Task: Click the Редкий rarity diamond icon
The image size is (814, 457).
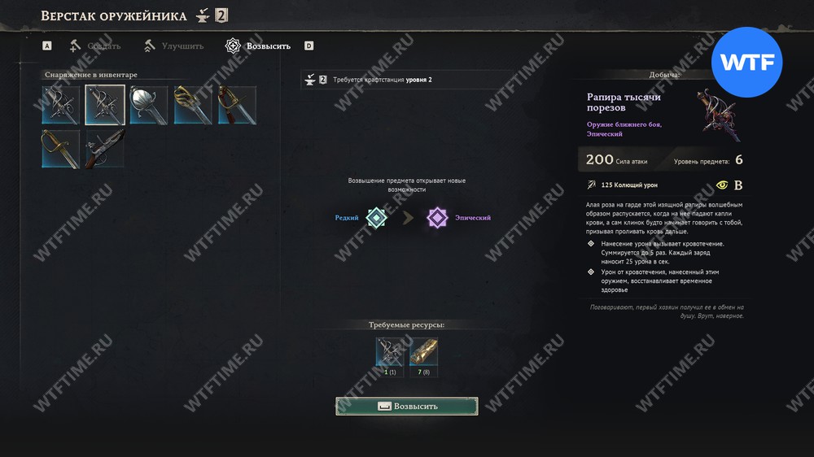Action: [x=376, y=218]
